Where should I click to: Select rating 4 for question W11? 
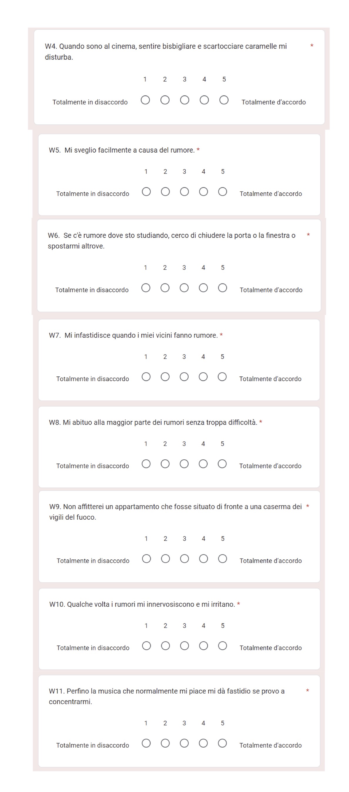[x=203, y=743]
